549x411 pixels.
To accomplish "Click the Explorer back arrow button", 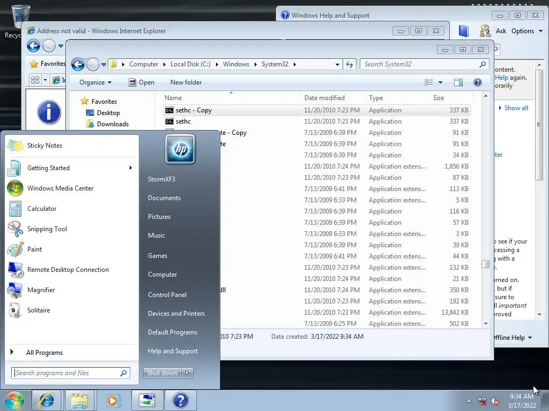I will 78,64.
